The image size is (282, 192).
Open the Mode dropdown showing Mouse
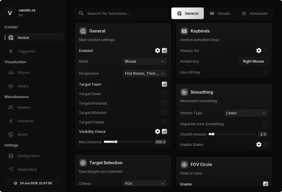[145, 61]
